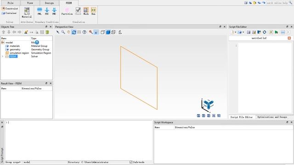This screenshot has height=165, width=294.
Task: Select the FEEM ribbon tab
Action: point(69,3)
